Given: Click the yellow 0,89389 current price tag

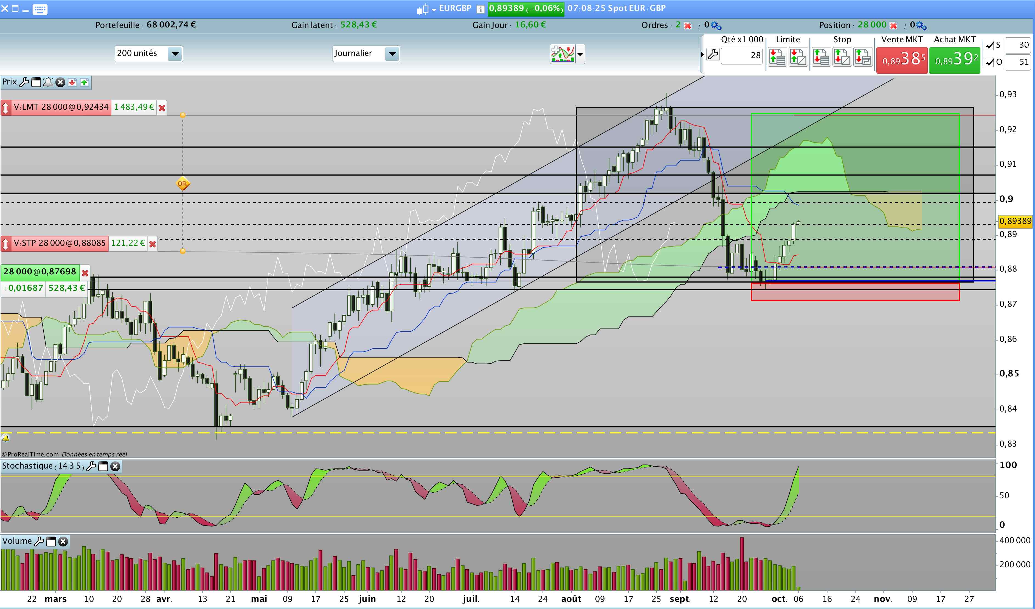Looking at the screenshot, I should point(1016,221).
